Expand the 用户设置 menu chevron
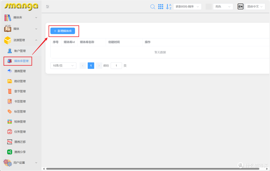270x171 pixels. tap(36, 163)
